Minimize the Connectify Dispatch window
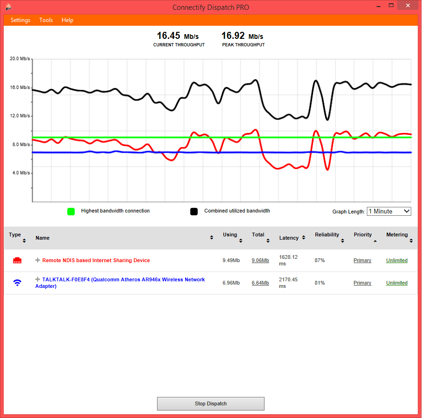The height and width of the screenshot is (418, 422). [379, 6]
